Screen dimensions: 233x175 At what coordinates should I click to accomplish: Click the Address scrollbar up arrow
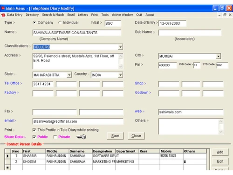[x=121, y=56]
